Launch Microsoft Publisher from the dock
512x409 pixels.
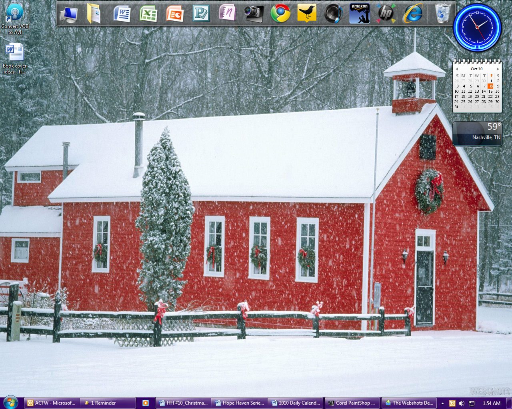tap(201, 14)
